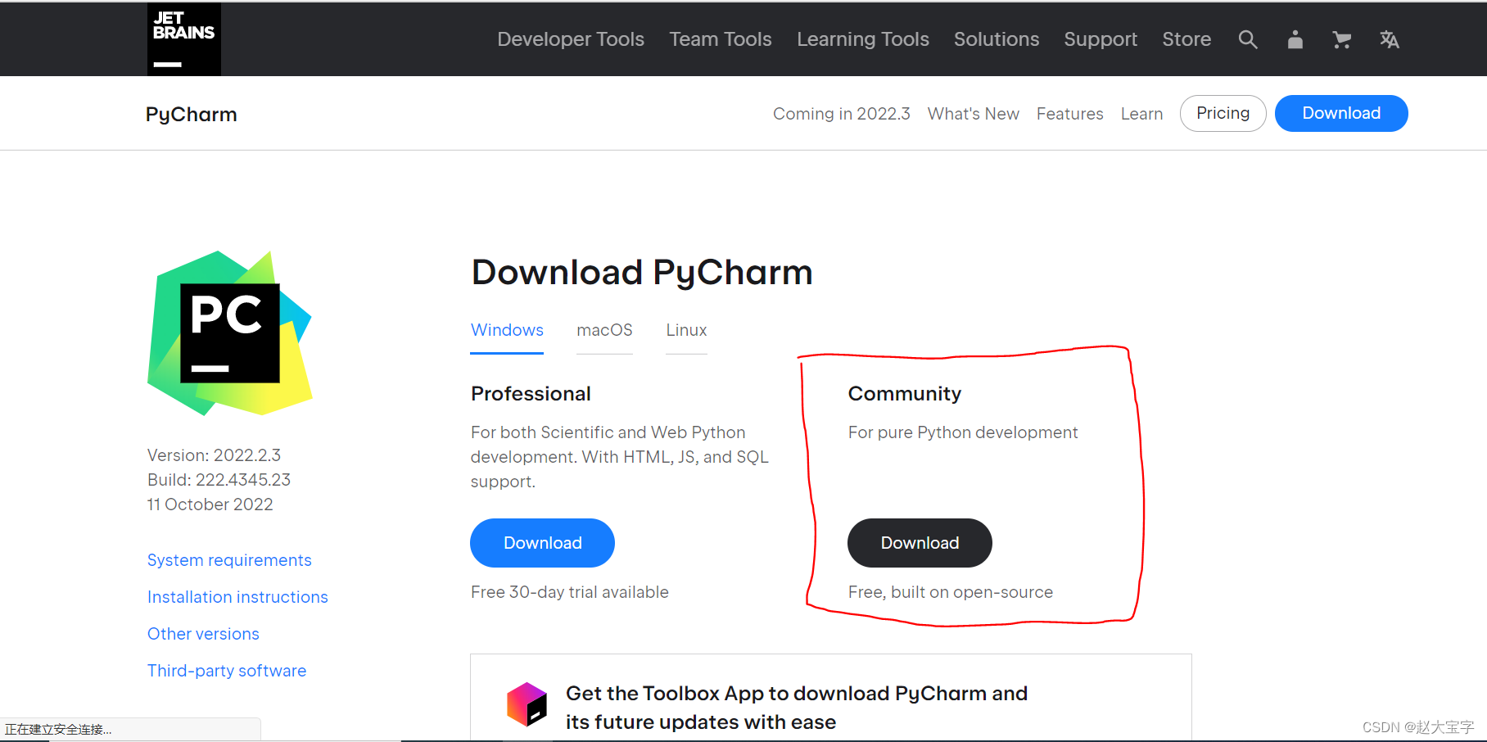Open the System requirements link
1487x742 pixels.
pyautogui.click(x=229, y=559)
